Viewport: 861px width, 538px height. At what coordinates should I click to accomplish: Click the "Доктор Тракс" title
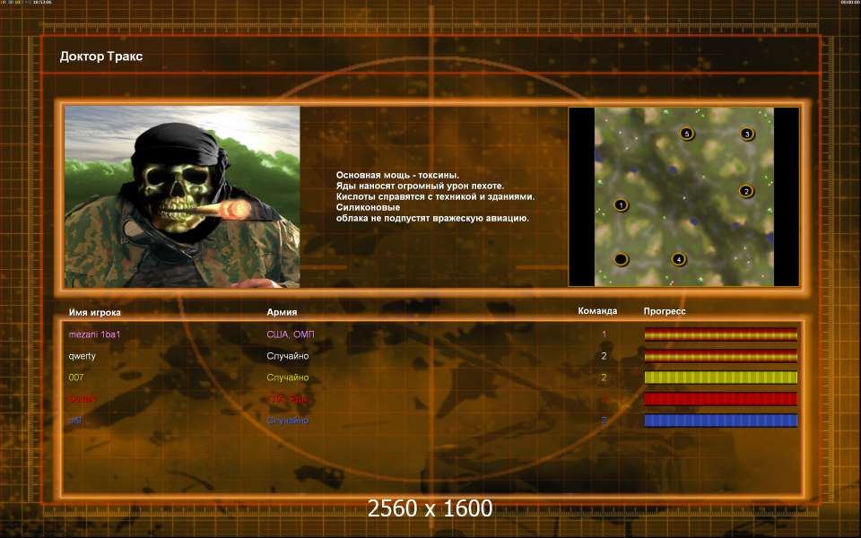click(x=101, y=56)
